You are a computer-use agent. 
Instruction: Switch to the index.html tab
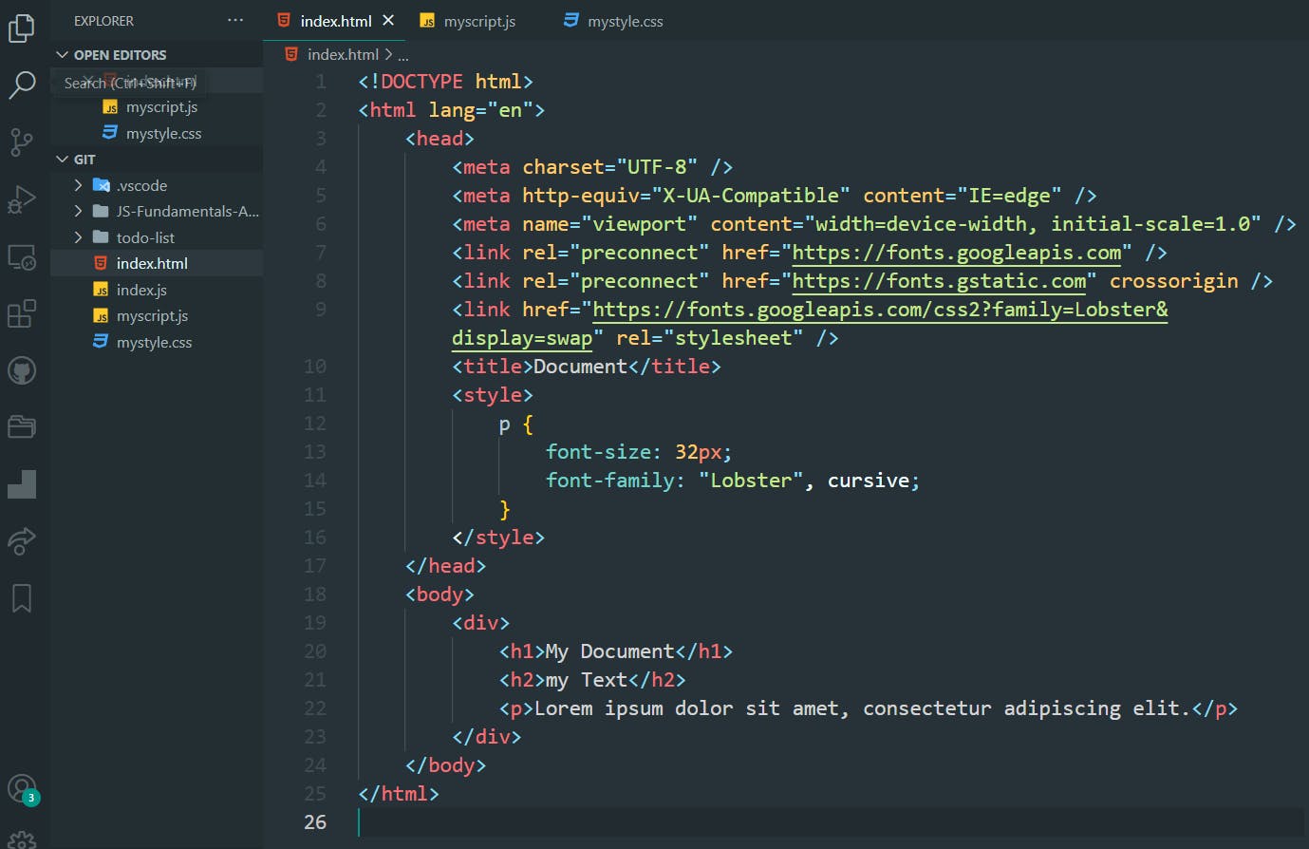[336, 21]
